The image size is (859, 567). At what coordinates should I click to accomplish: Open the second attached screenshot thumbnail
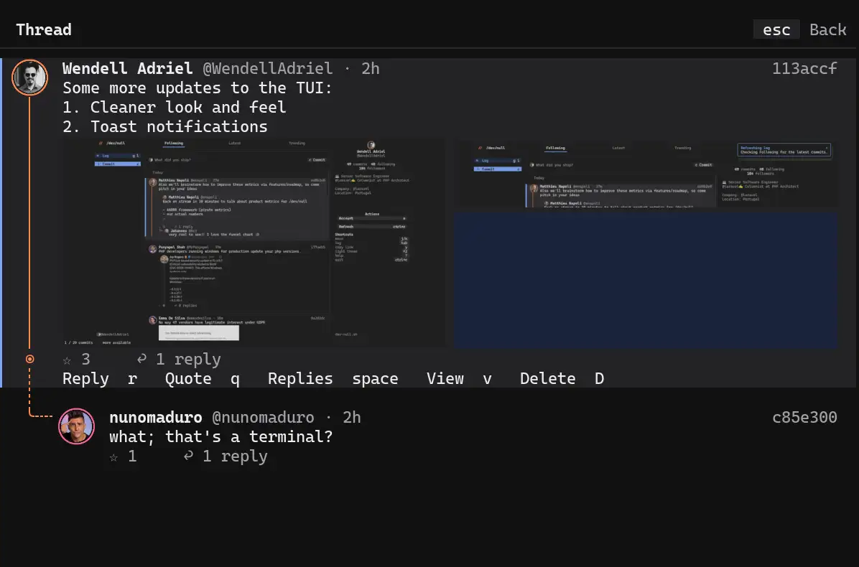click(646, 243)
